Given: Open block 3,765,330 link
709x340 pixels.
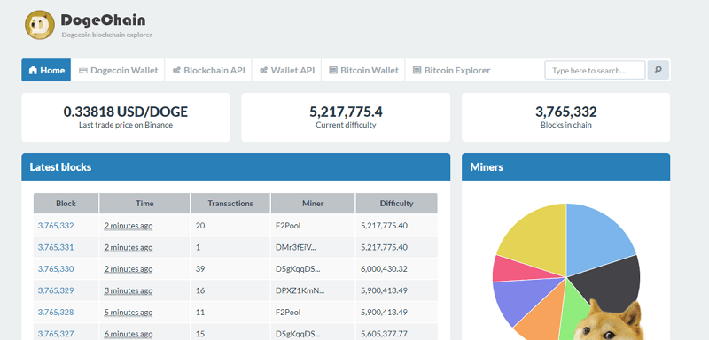Looking at the screenshot, I should 56,268.
